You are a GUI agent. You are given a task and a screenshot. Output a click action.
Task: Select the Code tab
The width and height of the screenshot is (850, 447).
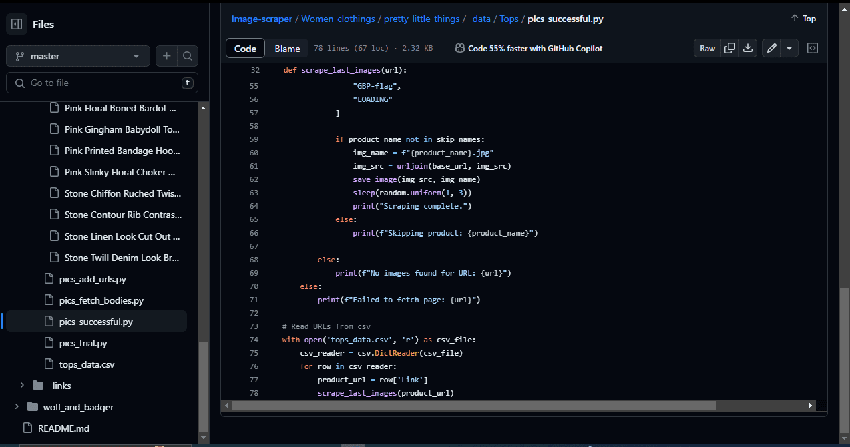245,49
